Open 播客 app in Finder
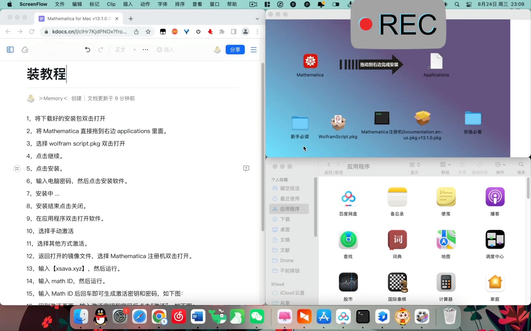 (495, 197)
